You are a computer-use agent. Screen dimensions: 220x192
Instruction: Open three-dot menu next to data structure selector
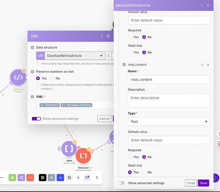(108, 56)
